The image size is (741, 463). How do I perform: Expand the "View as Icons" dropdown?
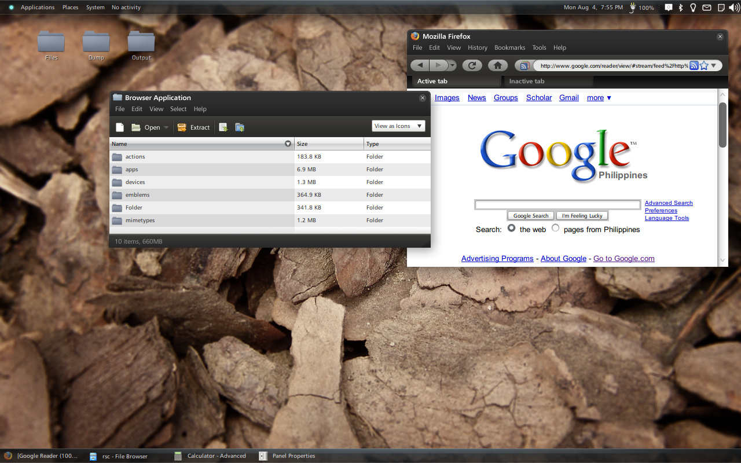point(398,126)
